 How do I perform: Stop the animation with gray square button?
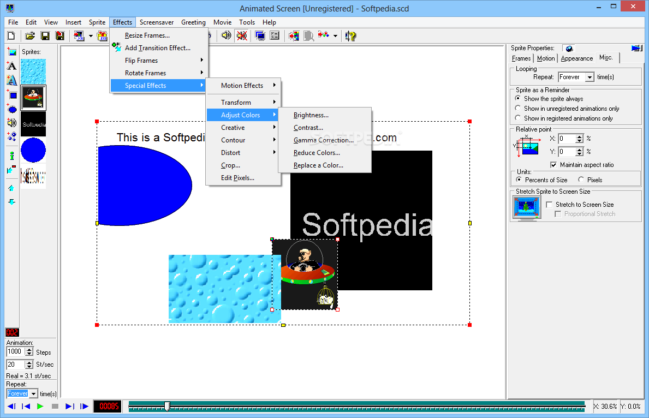[x=55, y=407]
